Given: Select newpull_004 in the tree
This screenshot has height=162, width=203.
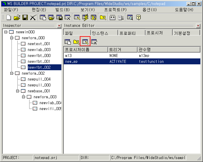Looking at the screenshot, I should (39, 79).
